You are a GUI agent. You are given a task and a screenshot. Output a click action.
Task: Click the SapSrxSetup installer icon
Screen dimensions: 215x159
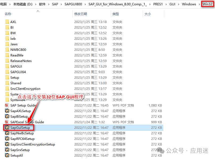[x=7, y=150]
